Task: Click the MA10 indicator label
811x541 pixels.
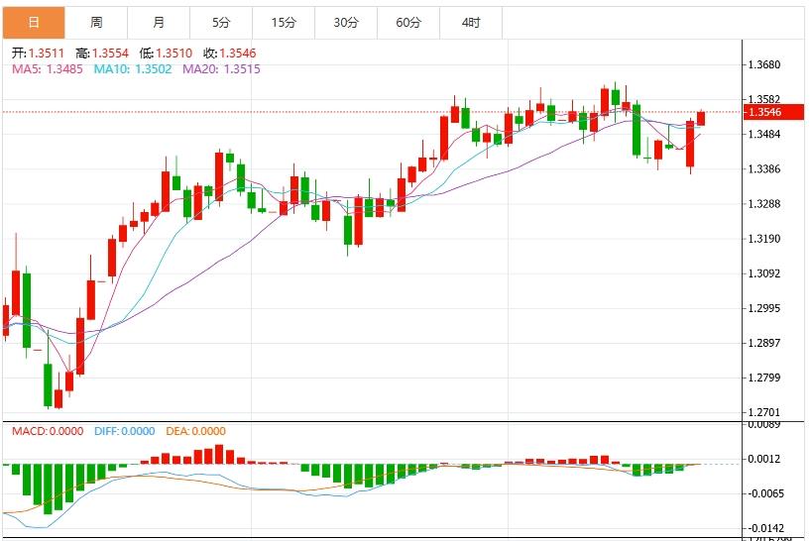Action: point(131,68)
